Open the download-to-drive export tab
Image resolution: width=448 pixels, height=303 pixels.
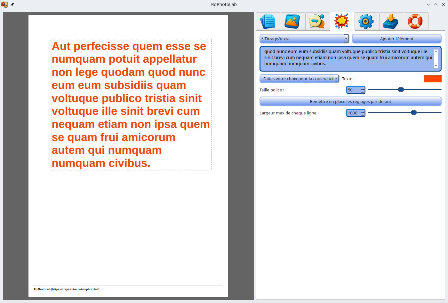391,21
